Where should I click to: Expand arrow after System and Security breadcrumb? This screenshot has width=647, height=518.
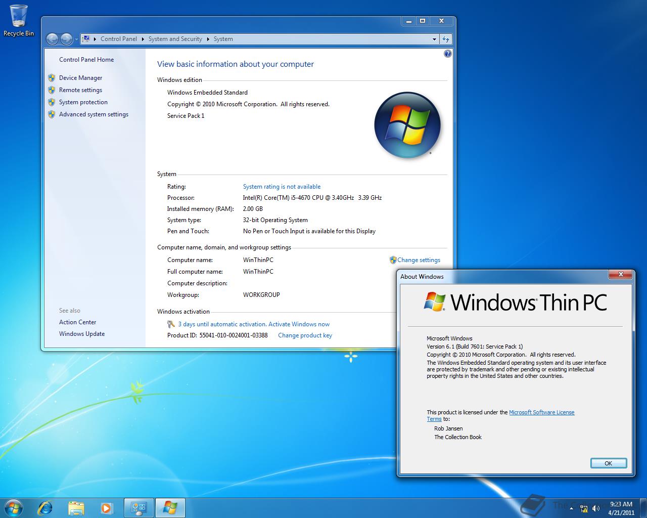point(208,39)
